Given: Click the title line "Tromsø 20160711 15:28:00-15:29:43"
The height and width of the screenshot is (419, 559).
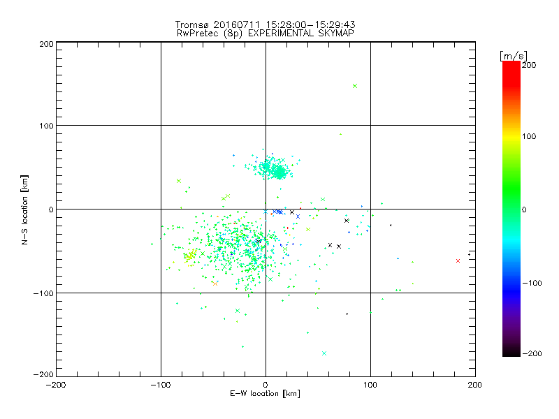Looking at the screenshot, I should click(265, 24).
